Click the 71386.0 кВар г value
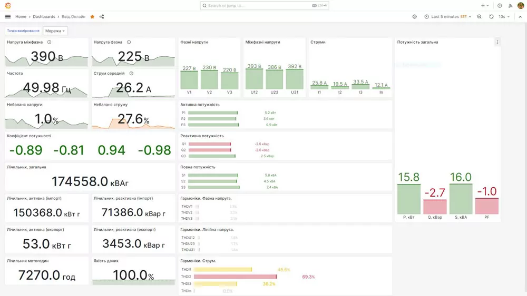 point(133,212)
